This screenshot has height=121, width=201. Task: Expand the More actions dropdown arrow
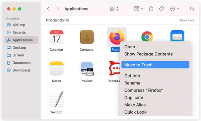178,9
